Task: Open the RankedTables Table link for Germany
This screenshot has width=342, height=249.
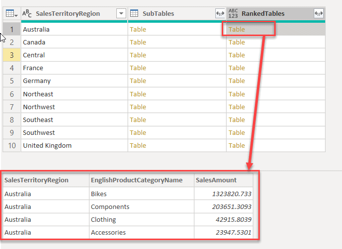Action: [237, 81]
